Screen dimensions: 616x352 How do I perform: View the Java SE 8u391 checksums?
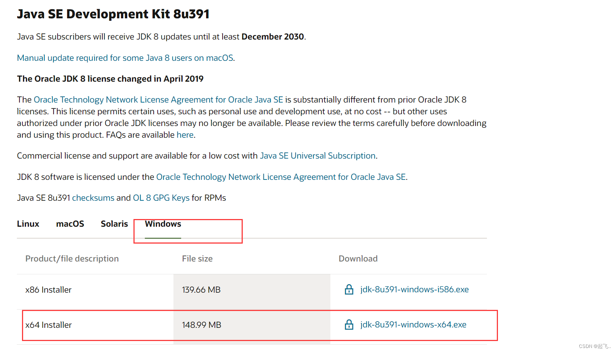pyautogui.click(x=93, y=198)
